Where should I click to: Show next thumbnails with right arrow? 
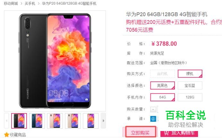coord(103,121)
